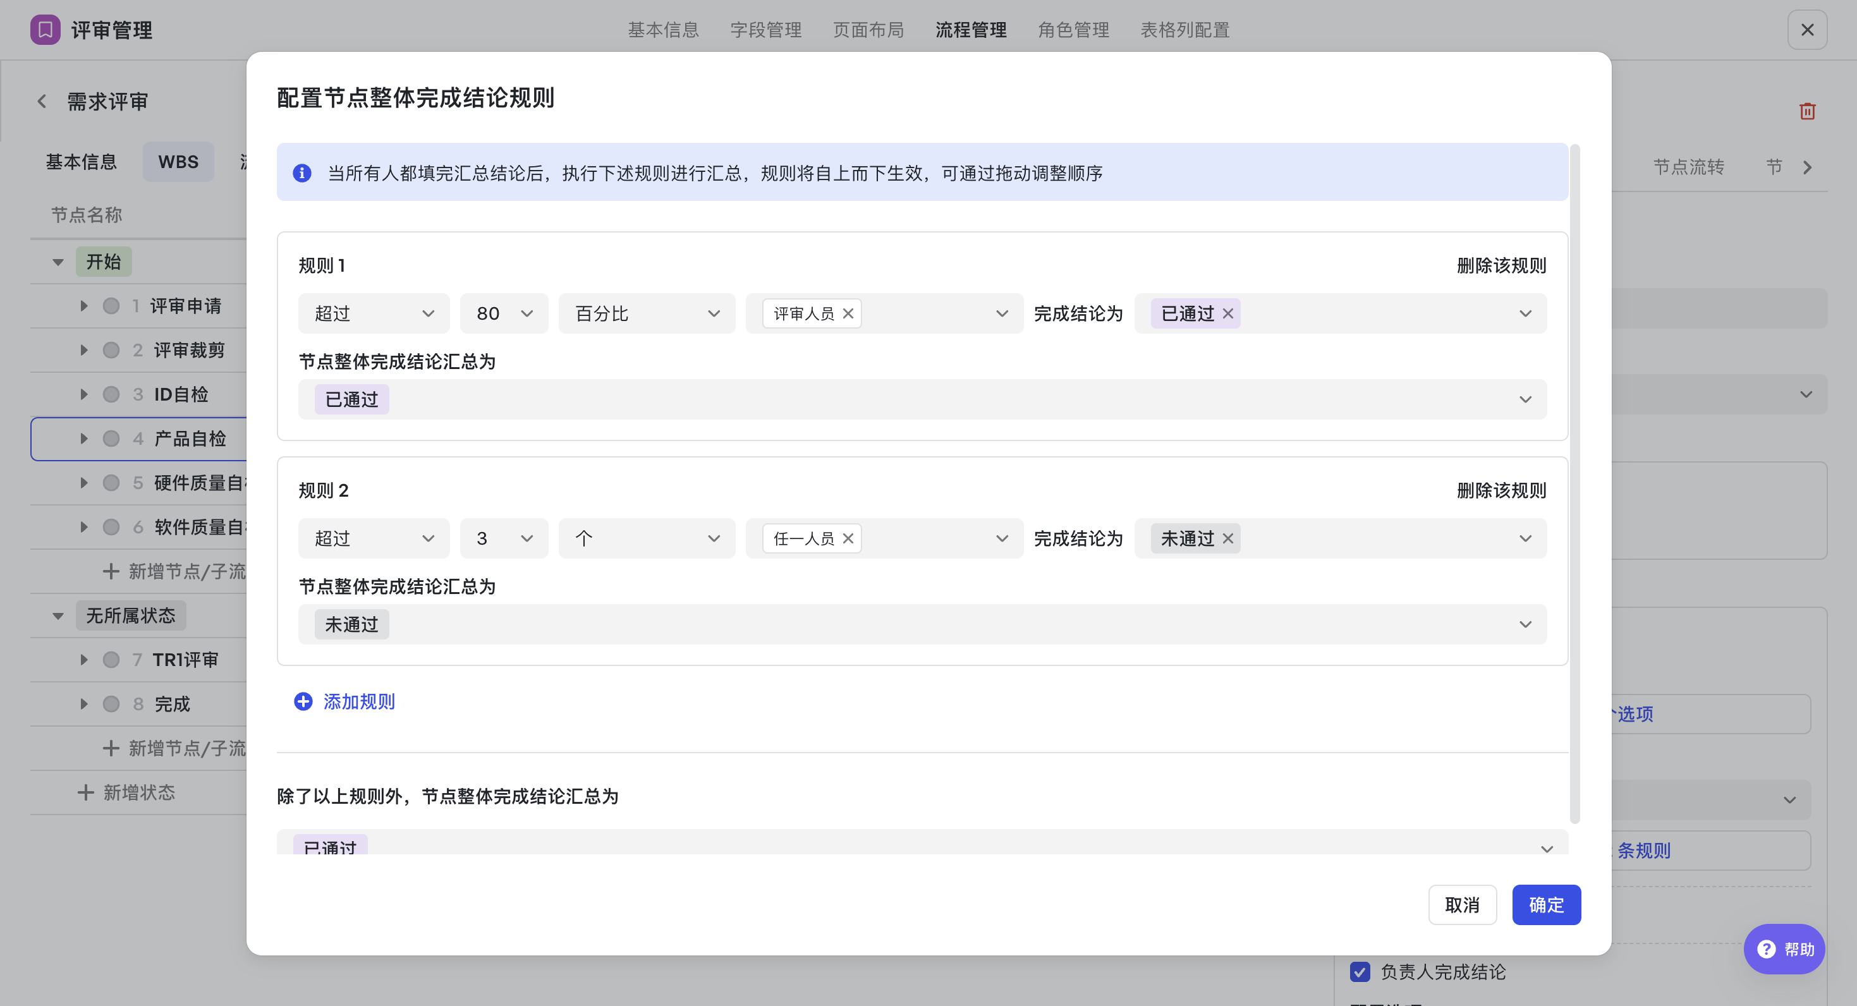
Task: Open the 百分比 unit dropdown
Action: point(647,313)
